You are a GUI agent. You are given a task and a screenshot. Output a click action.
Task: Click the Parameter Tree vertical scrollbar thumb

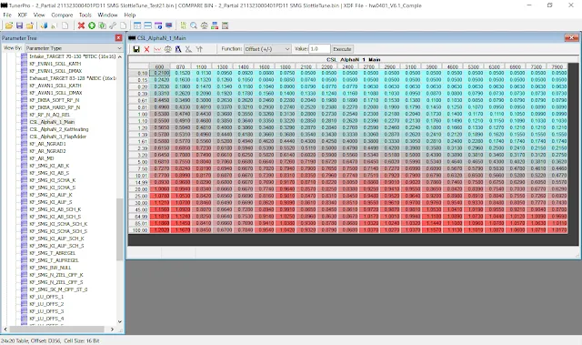pyautogui.click(x=119, y=229)
